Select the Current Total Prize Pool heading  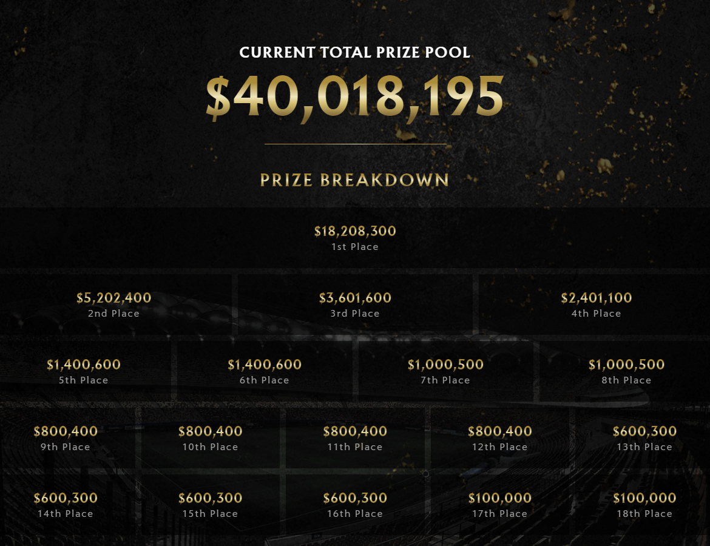coord(354,53)
